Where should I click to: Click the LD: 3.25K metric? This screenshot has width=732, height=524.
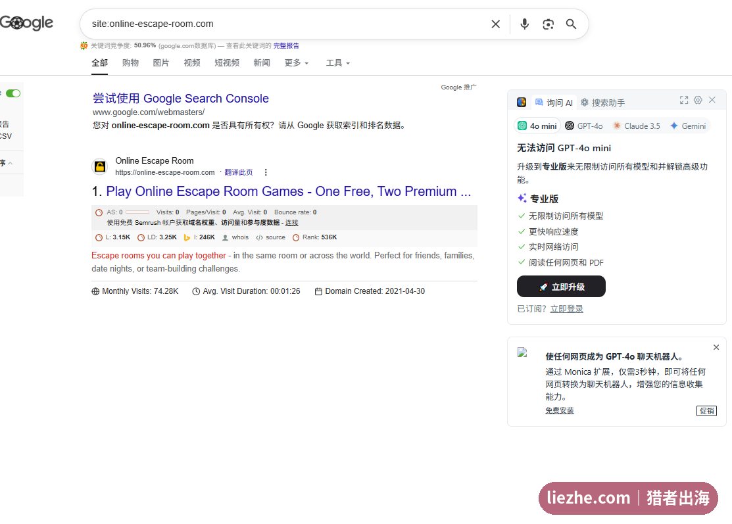point(162,237)
